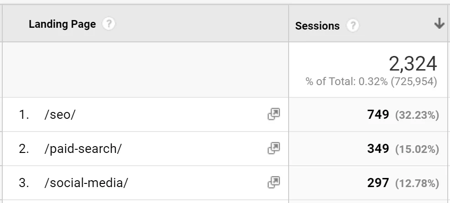Open /social-media/ page in new window icon

coord(274,183)
